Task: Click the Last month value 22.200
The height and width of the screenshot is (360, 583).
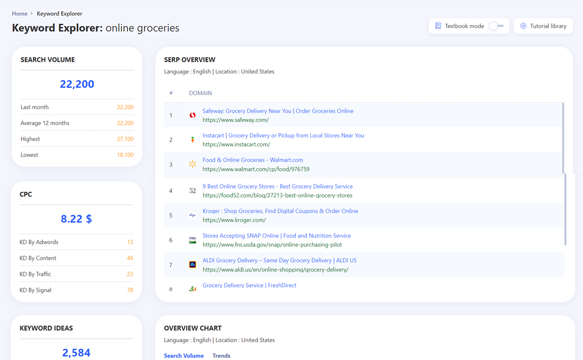Action: point(126,107)
